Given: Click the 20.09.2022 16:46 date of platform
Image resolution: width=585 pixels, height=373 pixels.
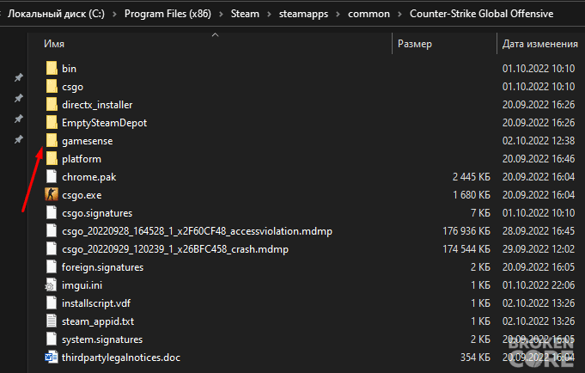Looking at the screenshot, I should tap(539, 159).
